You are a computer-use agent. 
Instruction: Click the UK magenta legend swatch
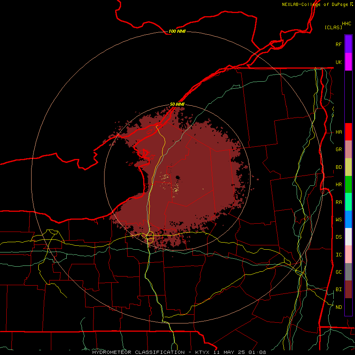tap(348, 62)
